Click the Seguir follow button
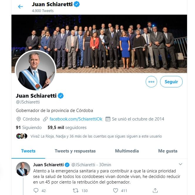The width and height of the screenshot is (195, 195). (x=171, y=82)
